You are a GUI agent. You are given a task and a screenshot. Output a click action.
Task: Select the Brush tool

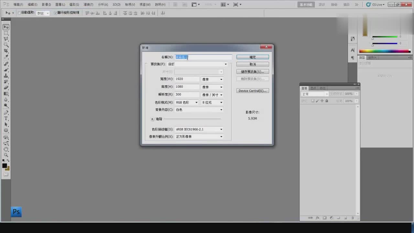(6, 70)
